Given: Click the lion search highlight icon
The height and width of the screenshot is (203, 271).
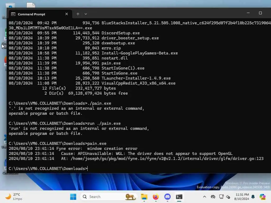Looking at the screenshot, I should [x=130, y=197].
